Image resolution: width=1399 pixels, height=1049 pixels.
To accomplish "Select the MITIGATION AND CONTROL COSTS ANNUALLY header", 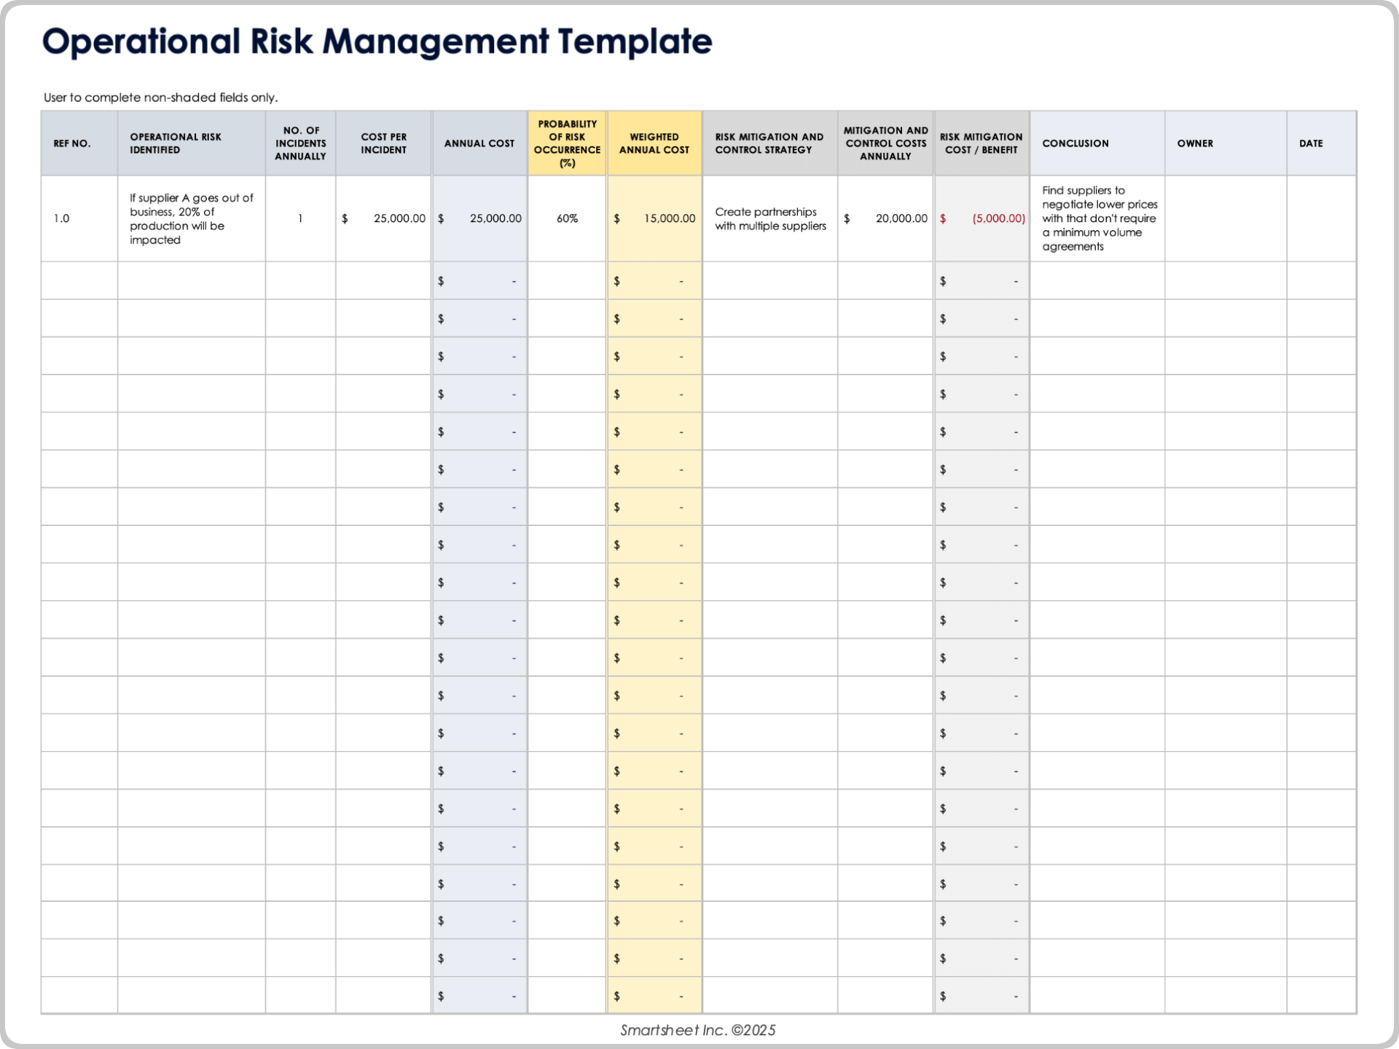I will (885, 143).
